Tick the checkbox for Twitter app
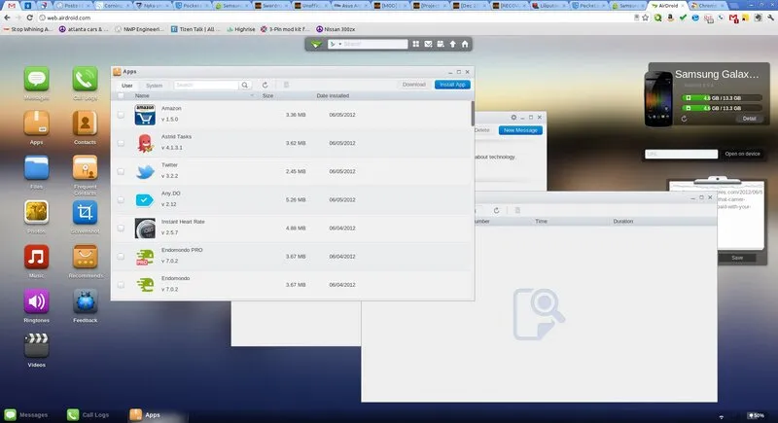 [121, 171]
